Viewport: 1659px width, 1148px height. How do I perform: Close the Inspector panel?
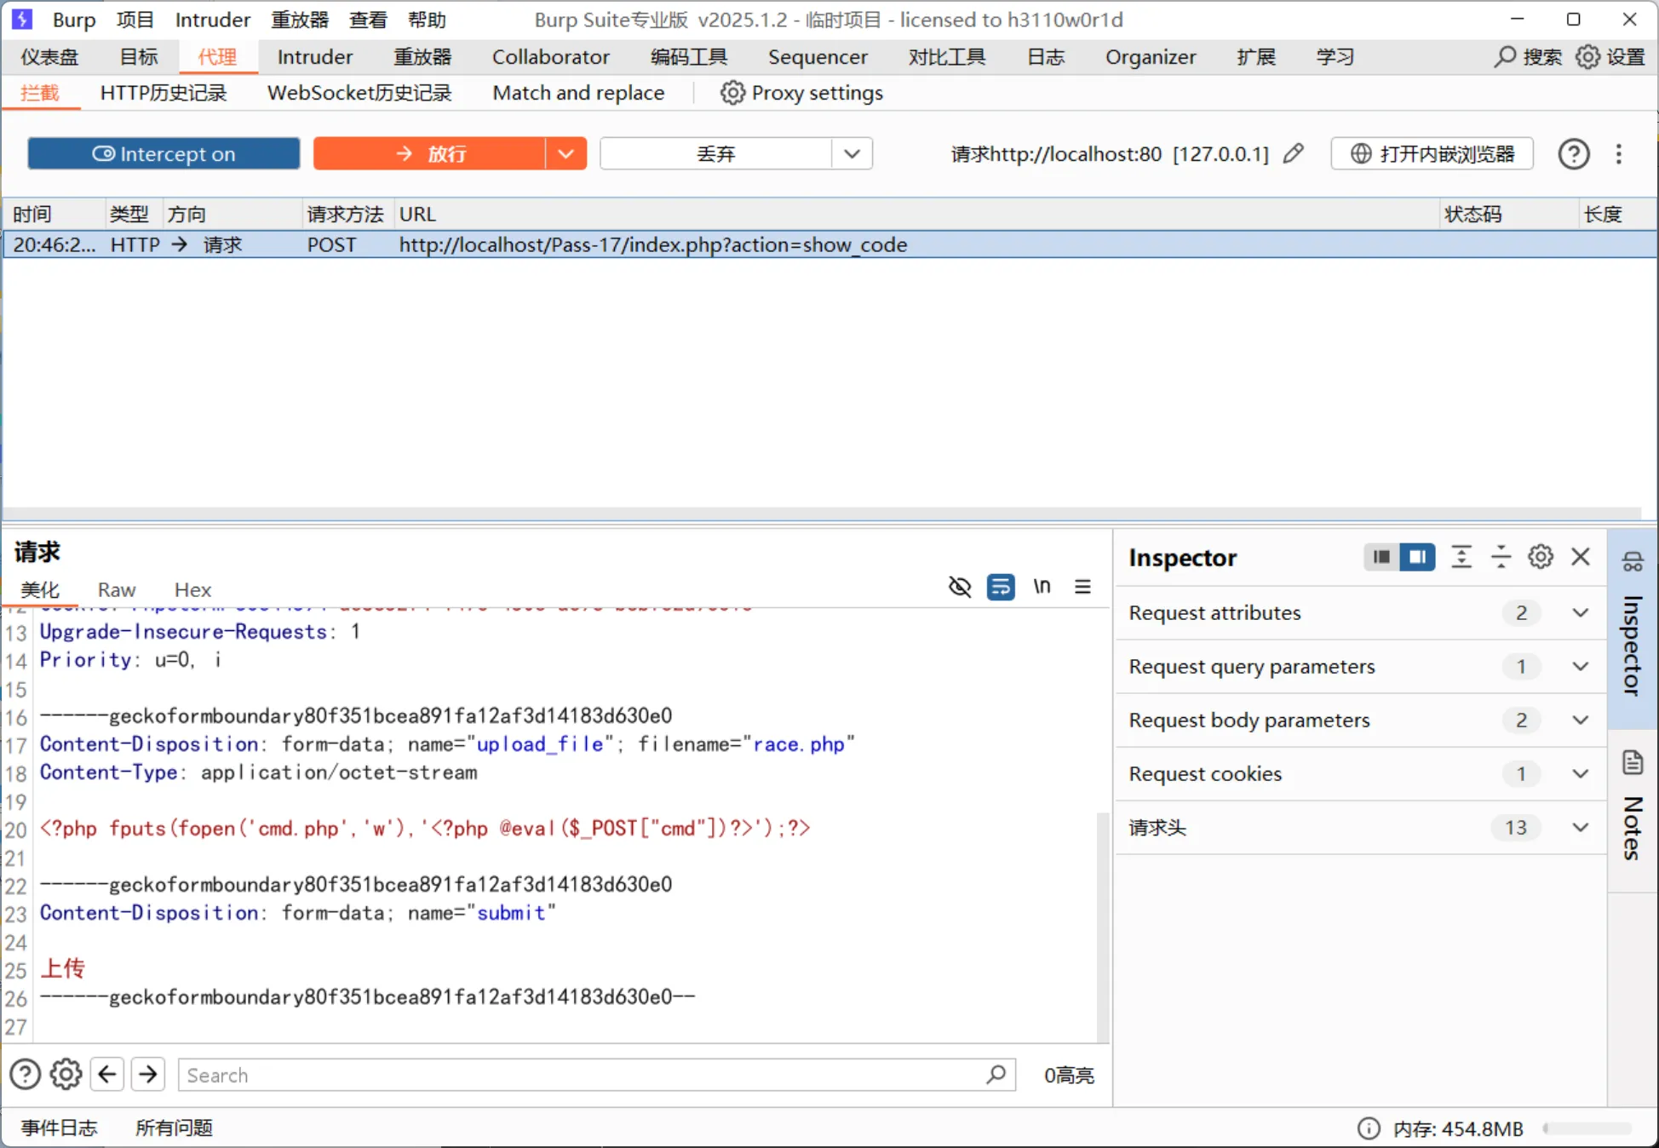(x=1581, y=557)
